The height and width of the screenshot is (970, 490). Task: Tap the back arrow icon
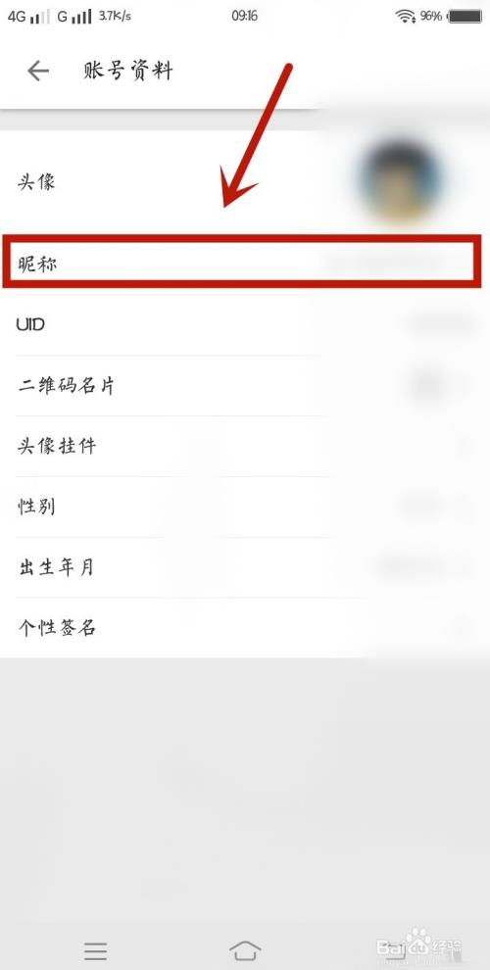pos(38,72)
